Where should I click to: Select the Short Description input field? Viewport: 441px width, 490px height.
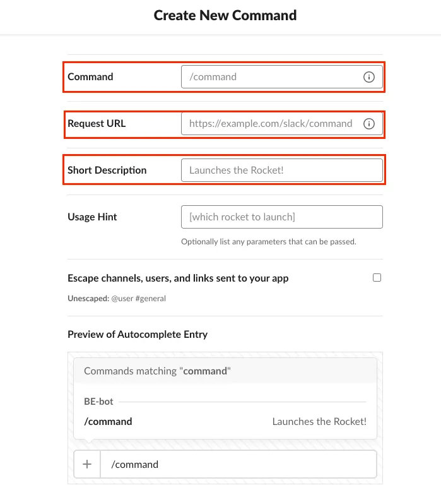(x=281, y=170)
